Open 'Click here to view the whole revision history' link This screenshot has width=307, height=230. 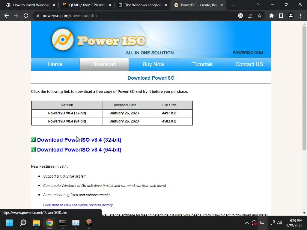79,205
